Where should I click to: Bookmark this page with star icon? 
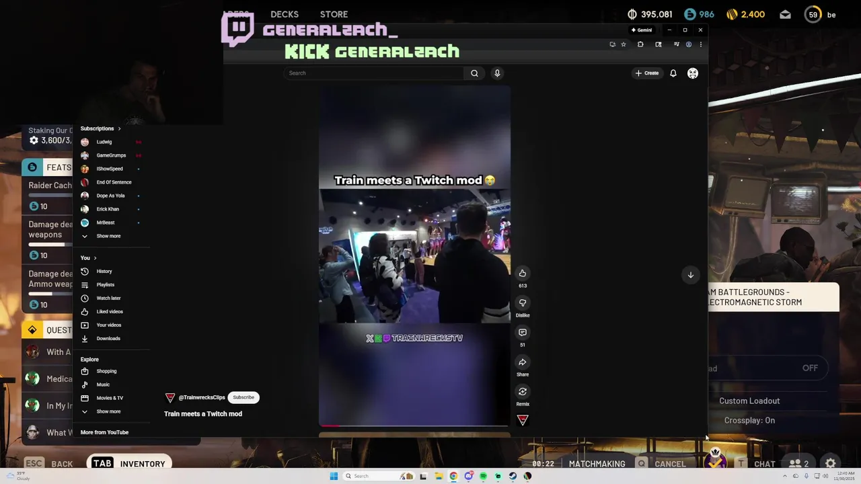[624, 44]
